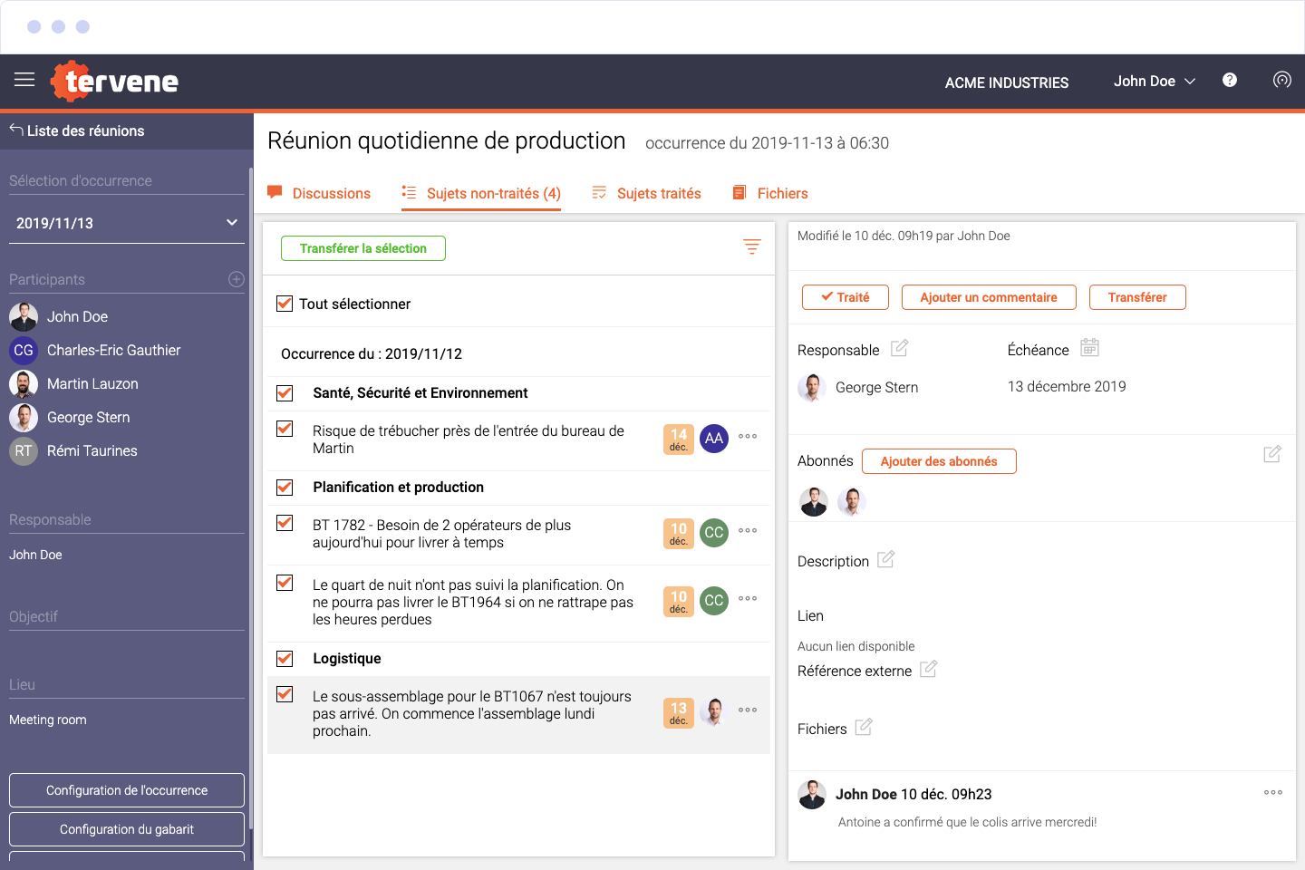The image size is (1305, 870).
Task: Open options for the quart de nuit topic
Action: tap(748, 598)
